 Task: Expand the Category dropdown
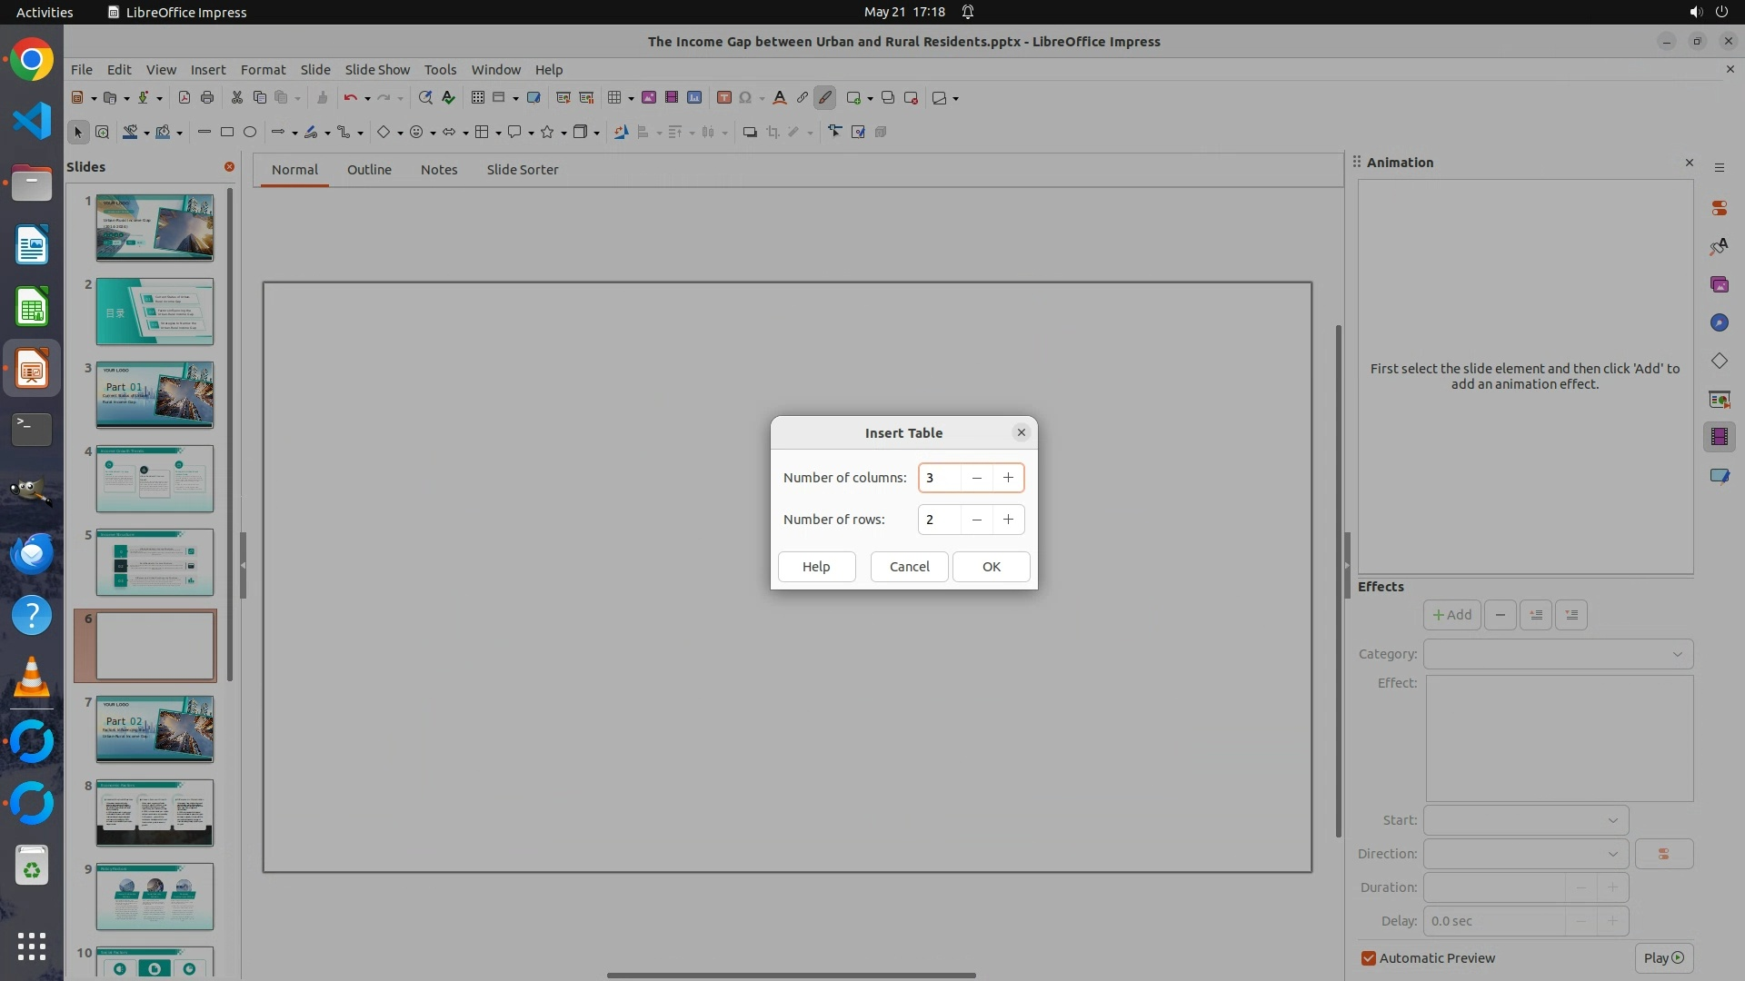(1558, 654)
